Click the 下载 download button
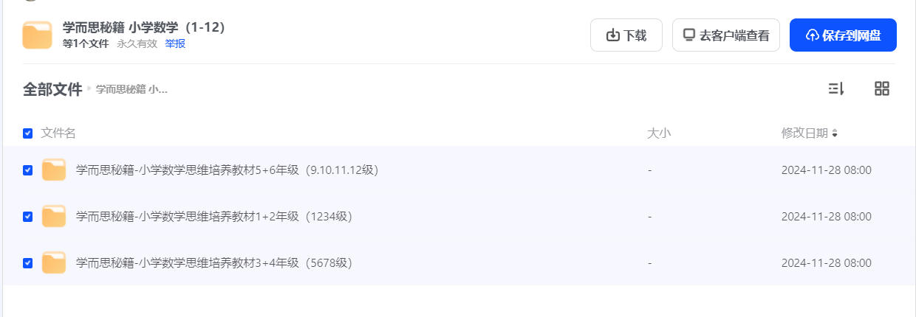Image resolution: width=916 pixels, height=317 pixels. (x=626, y=35)
